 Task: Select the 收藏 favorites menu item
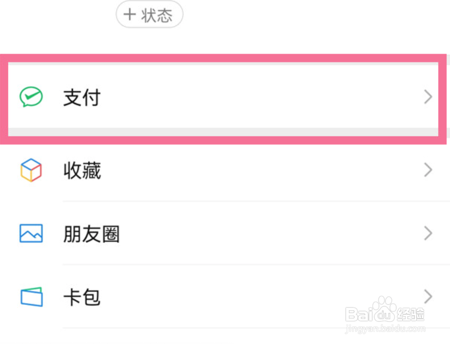pyautogui.click(x=82, y=170)
